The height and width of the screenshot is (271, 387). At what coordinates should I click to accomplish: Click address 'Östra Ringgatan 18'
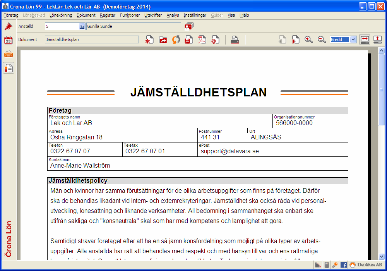[76, 137]
